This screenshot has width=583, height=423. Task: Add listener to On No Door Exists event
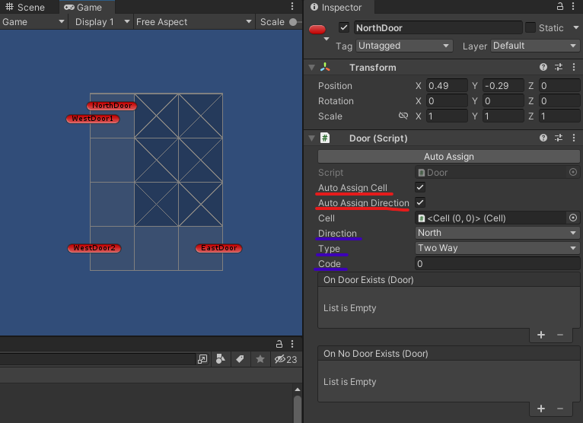[541, 409]
